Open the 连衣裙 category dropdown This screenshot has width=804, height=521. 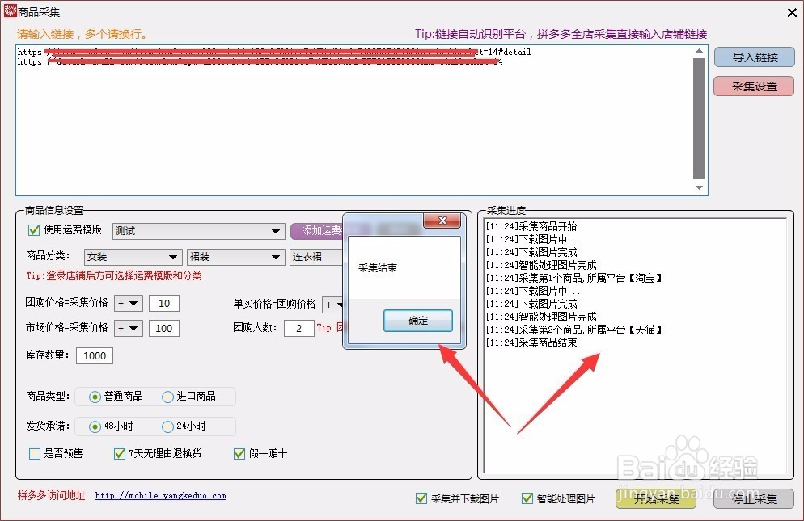coord(315,257)
